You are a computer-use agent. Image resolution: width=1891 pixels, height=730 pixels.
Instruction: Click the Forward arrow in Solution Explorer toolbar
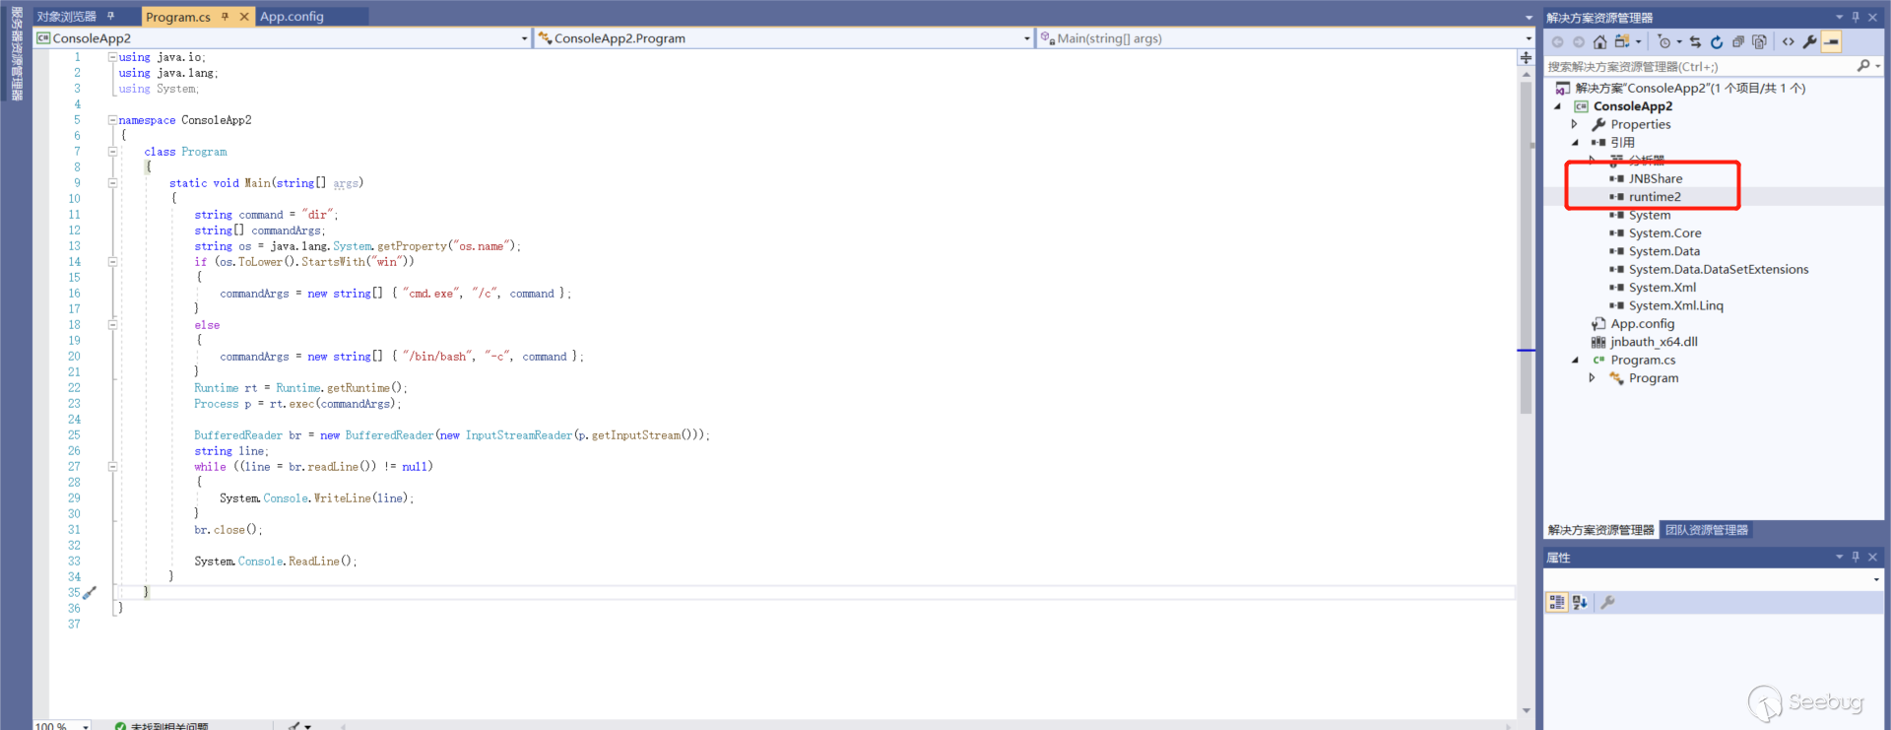(x=1579, y=41)
